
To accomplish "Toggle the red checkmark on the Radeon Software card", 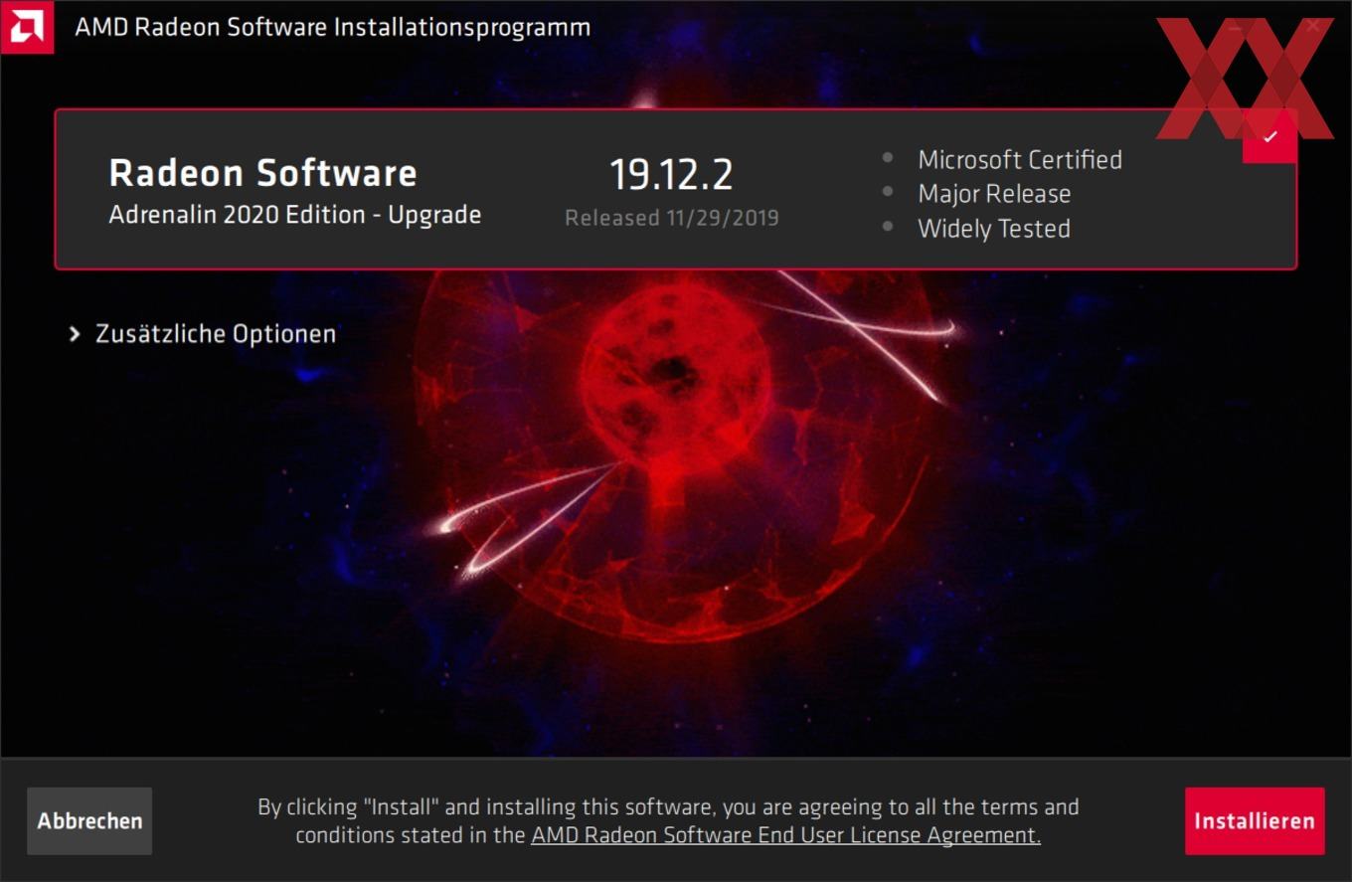I will click(1269, 136).
